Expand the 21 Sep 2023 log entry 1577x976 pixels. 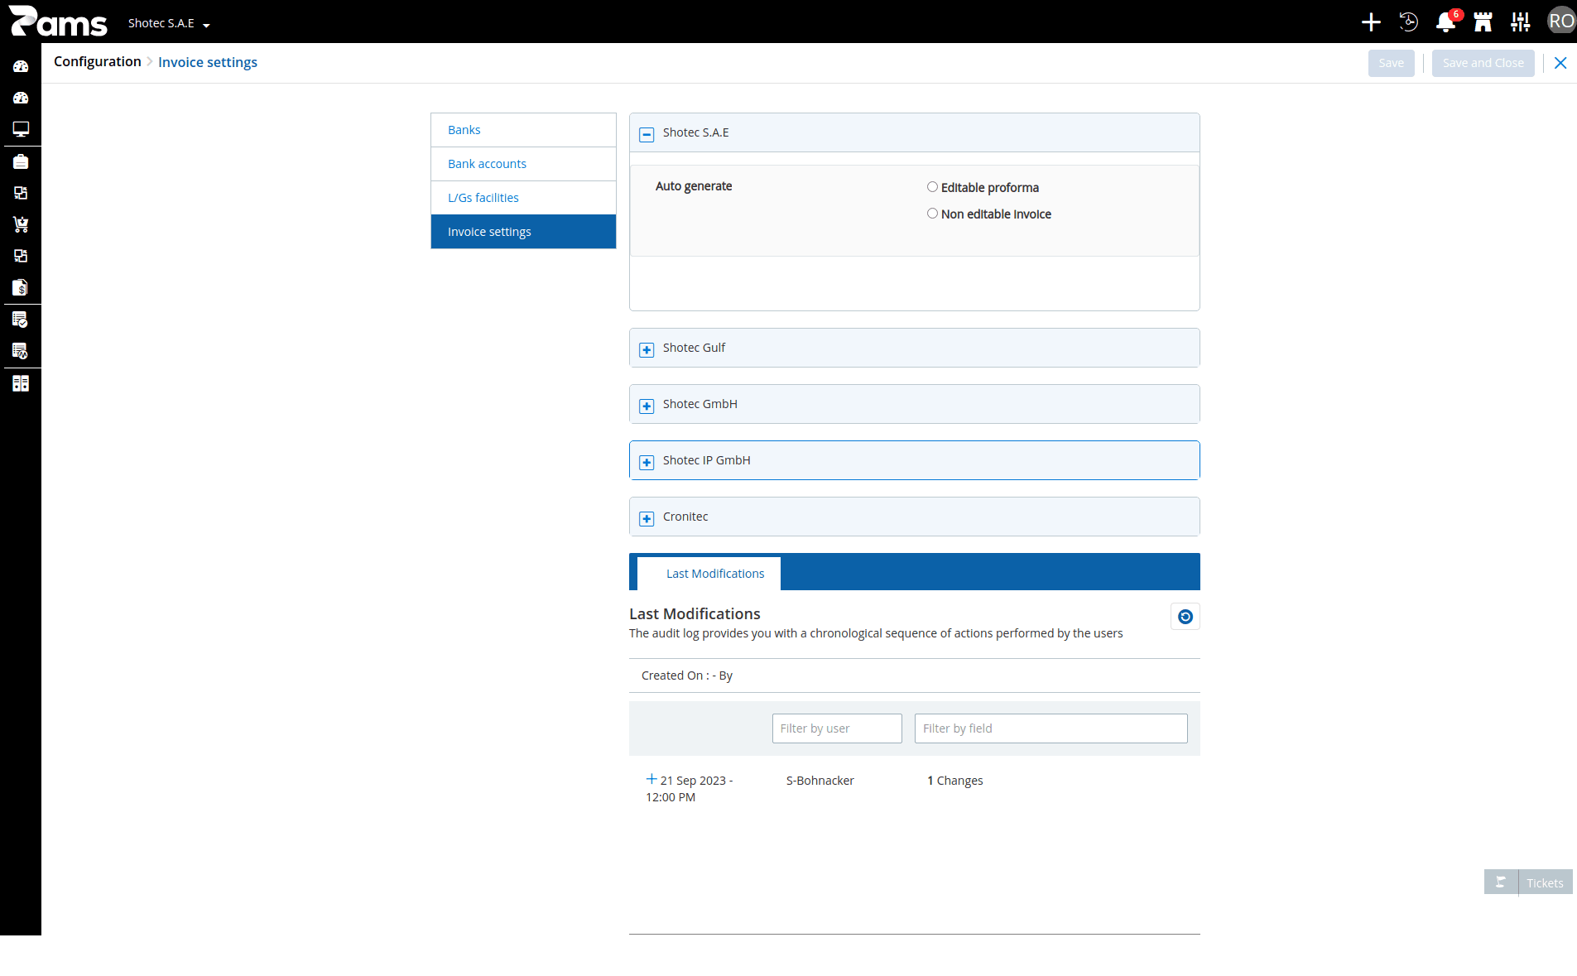(651, 779)
